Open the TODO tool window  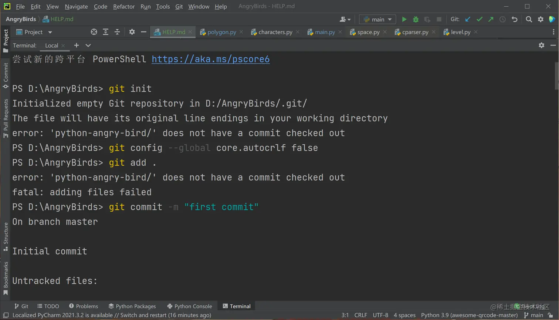48,306
